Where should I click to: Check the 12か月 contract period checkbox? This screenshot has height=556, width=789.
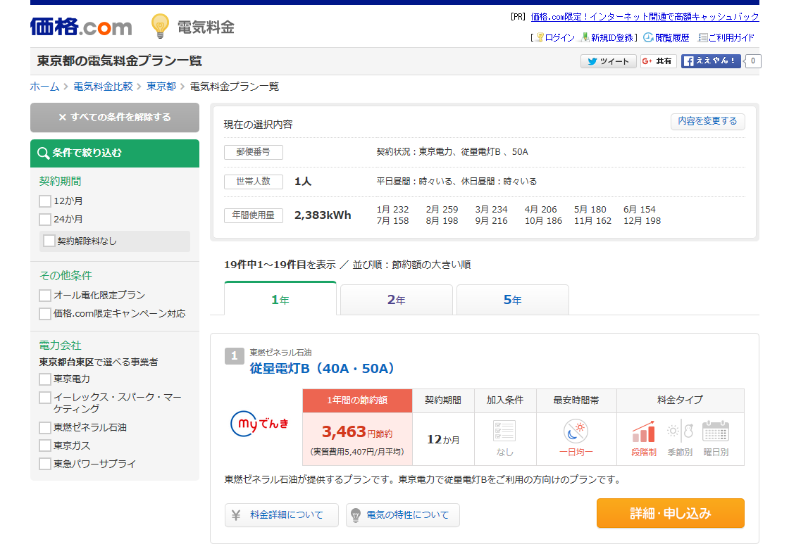(45, 201)
